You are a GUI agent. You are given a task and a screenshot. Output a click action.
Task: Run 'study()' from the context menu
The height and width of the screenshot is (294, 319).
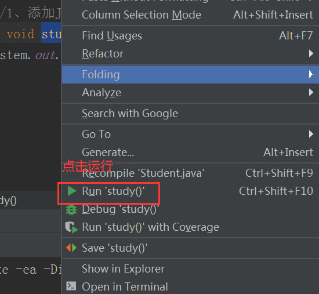[x=190, y=191]
